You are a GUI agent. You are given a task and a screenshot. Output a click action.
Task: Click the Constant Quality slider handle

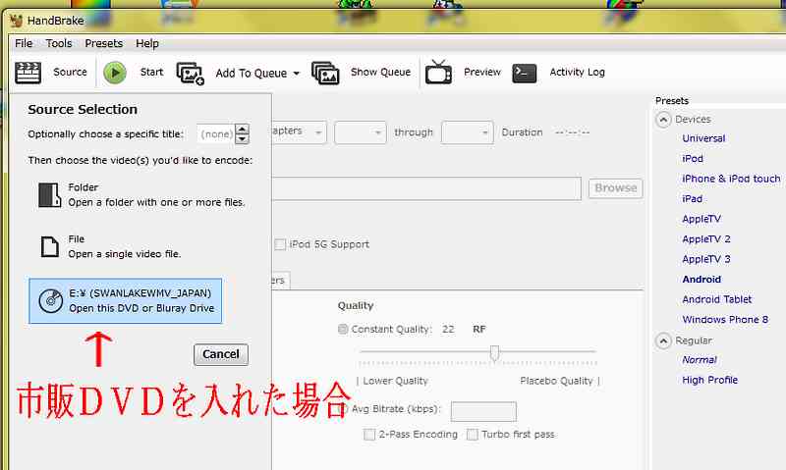495,353
